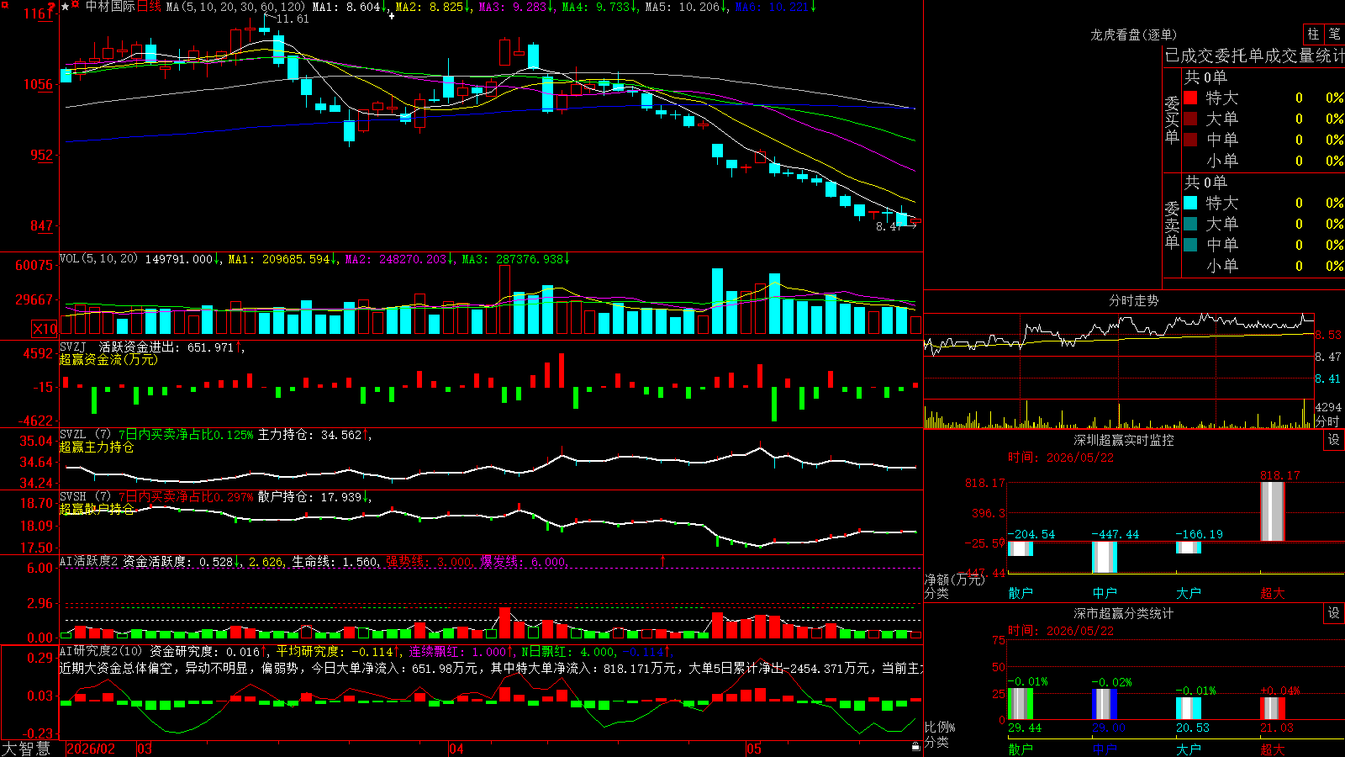Open the VOL(5,10,20) indicator parameters
1345x757 pixels.
pos(98,259)
